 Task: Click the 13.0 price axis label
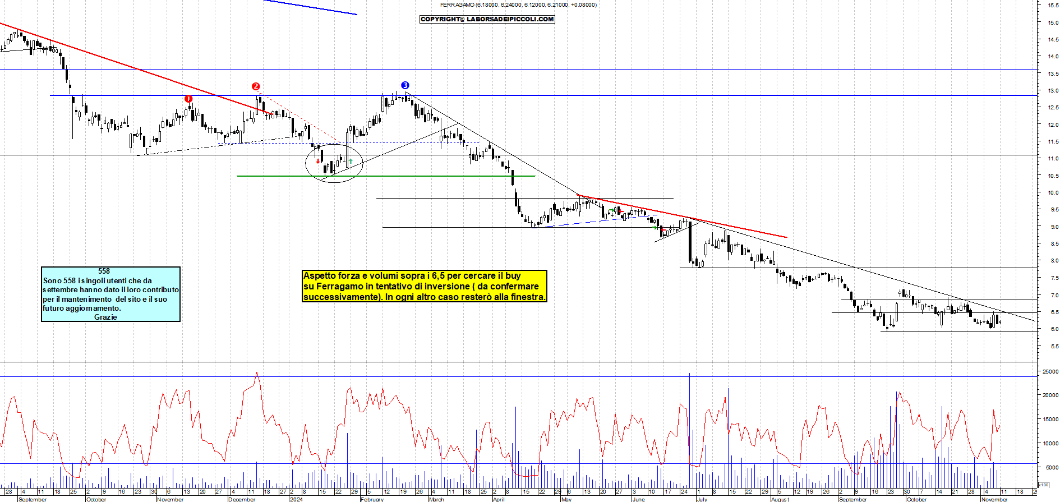point(1053,90)
